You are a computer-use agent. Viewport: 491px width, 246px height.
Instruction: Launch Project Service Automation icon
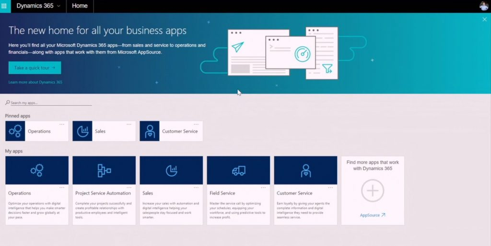click(x=104, y=170)
